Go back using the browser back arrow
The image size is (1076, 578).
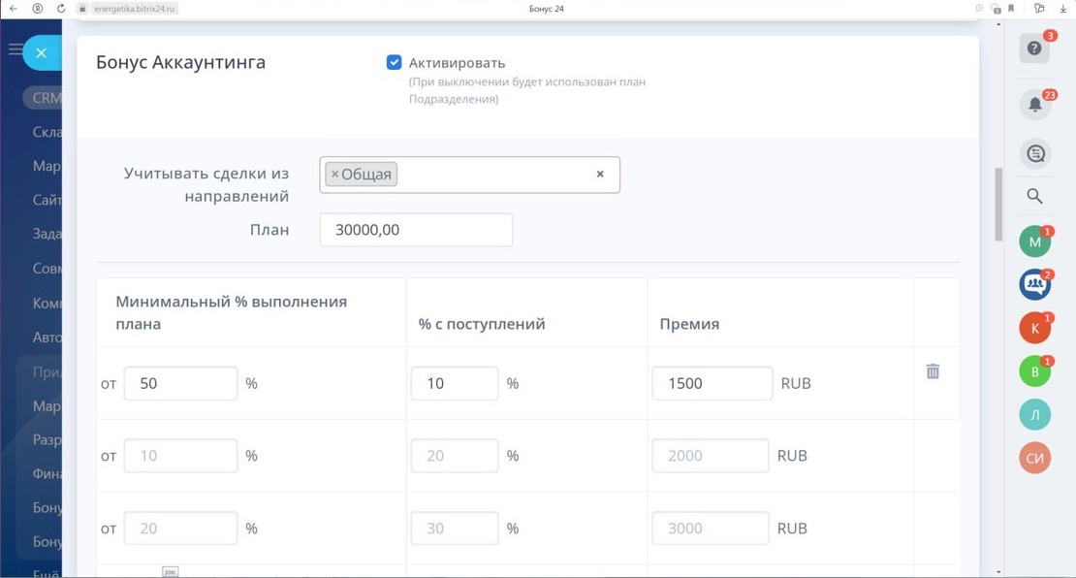pos(13,8)
